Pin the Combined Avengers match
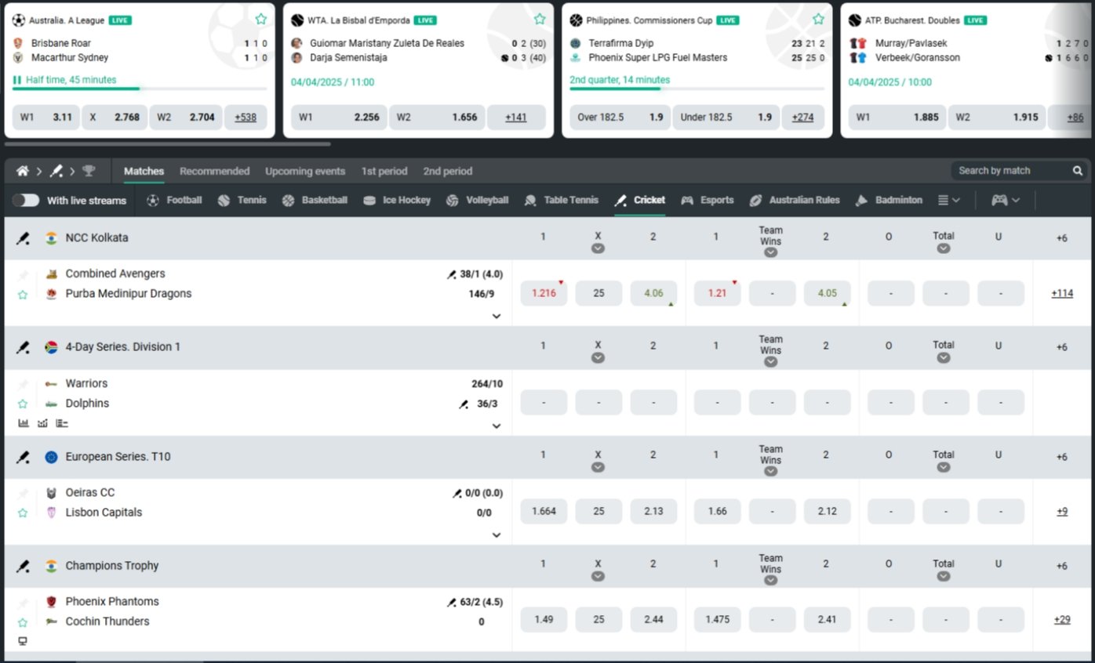 23,275
